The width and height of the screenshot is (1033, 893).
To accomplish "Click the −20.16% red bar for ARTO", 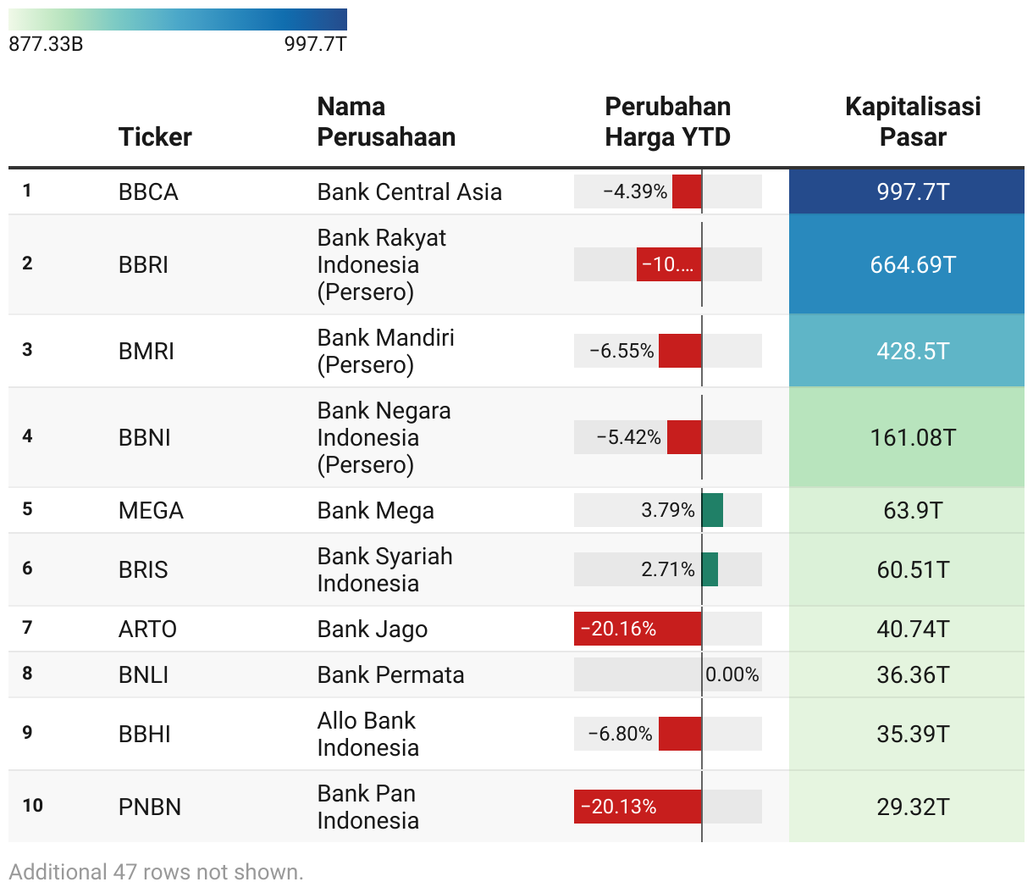I will point(638,629).
